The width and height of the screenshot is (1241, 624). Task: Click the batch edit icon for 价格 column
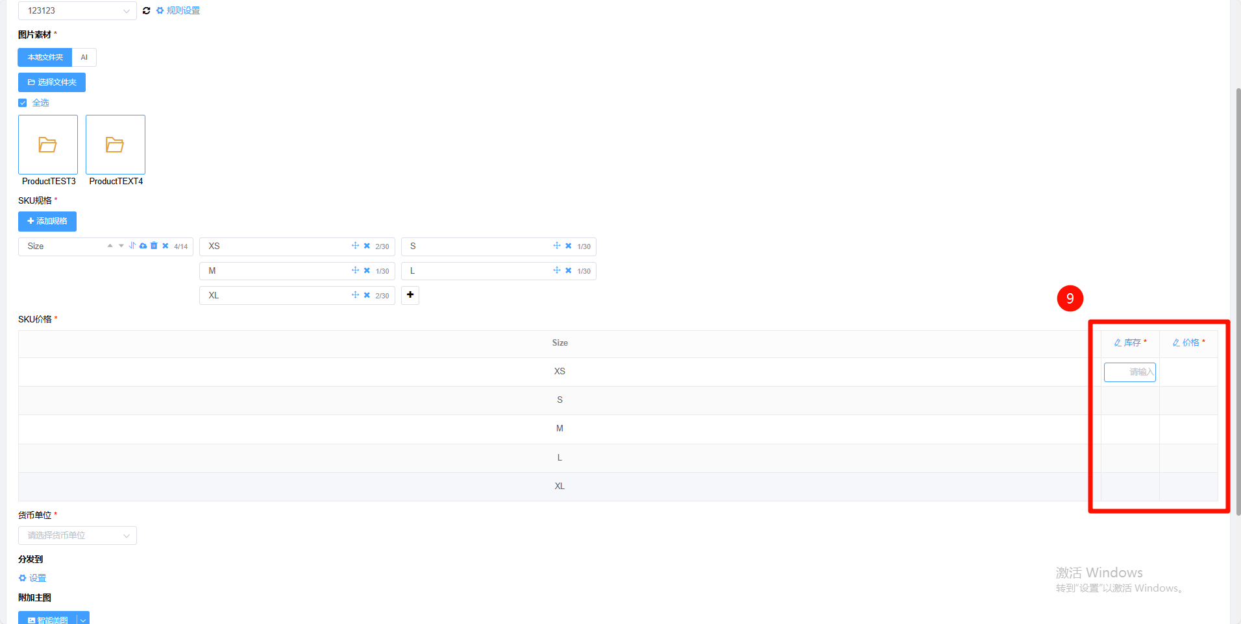pos(1176,342)
